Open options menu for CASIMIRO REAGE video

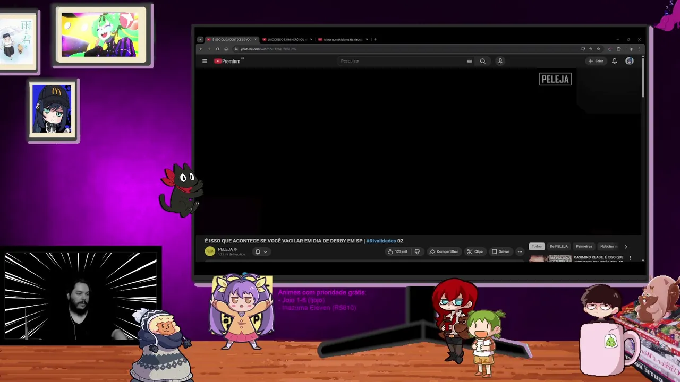pyautogui.click(x=630, y=258)
